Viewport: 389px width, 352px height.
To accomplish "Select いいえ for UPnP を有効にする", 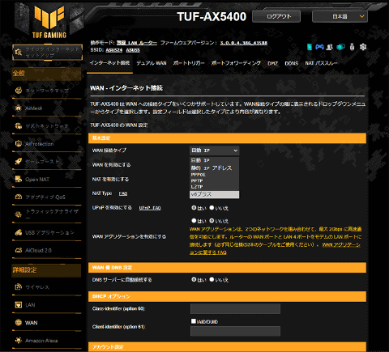I will coord(212,208).
